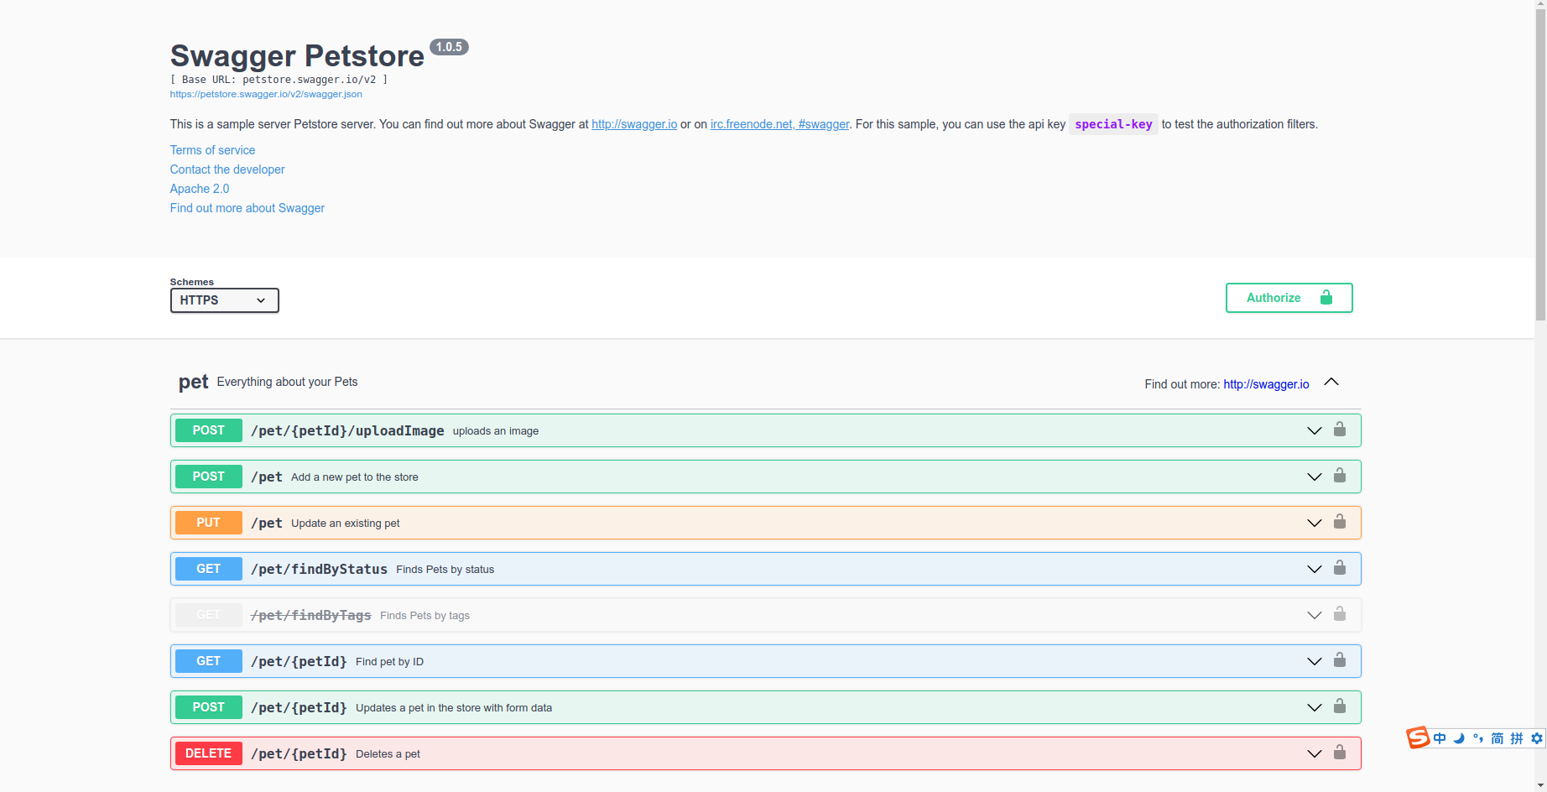Click the punctuation icon in the IME toolbar
The image size is (1547, 792).
click(1478, 738)
